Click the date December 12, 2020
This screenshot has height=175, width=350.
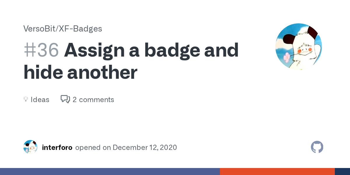pos(145,147)
